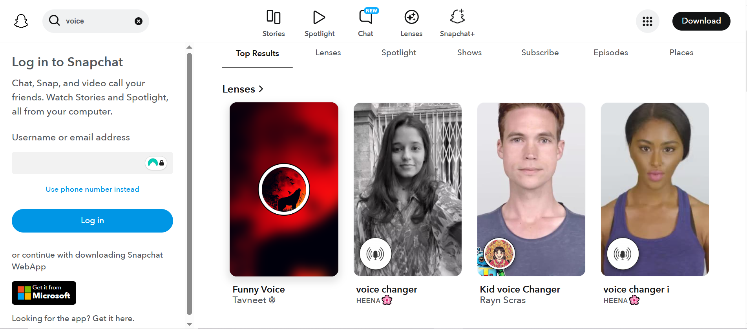Expand the Lenses results section

243,89
